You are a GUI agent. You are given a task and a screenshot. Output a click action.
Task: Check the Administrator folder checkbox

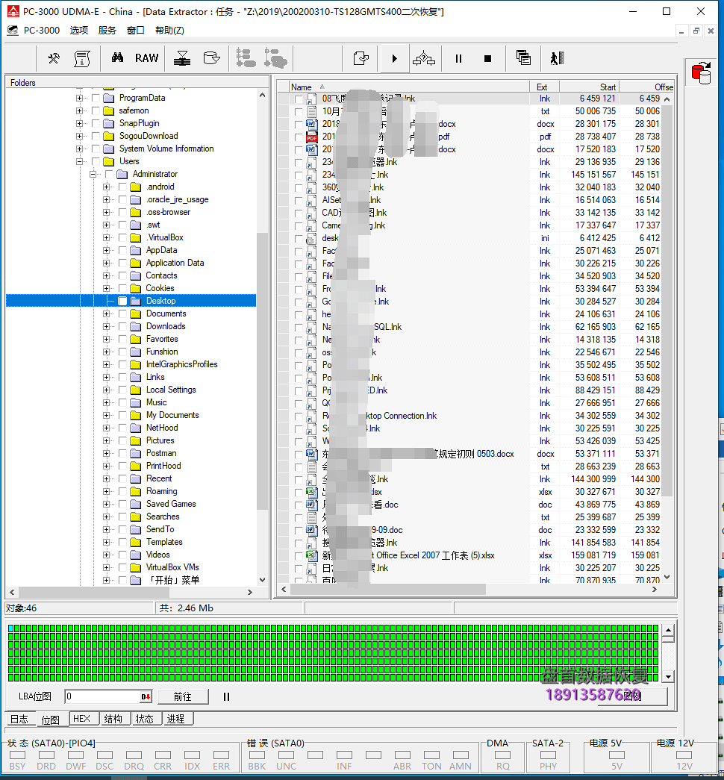(109, 174)
